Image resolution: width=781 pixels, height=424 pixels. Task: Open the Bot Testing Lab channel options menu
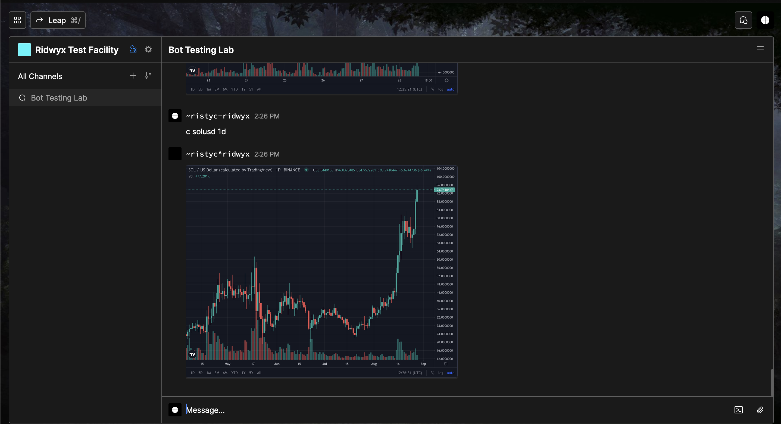(x=760, y=49)
